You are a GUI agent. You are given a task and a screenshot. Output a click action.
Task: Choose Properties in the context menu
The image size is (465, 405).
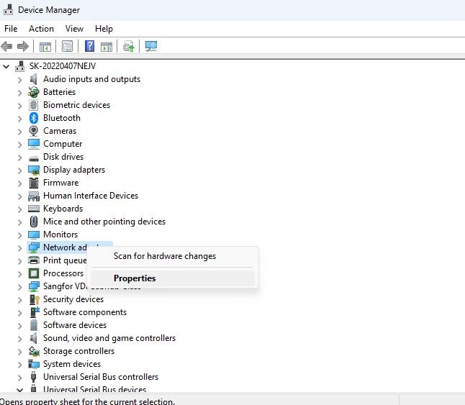pos(135,278)
